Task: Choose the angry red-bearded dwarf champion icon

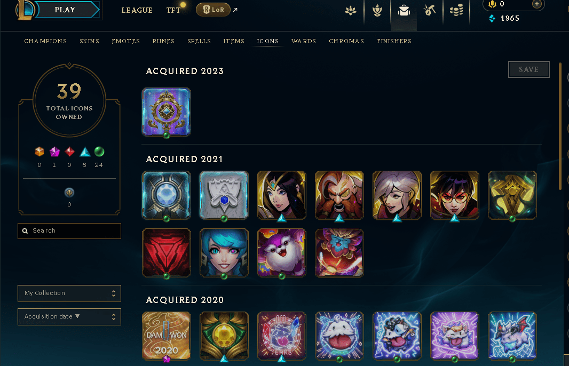Action: point(339,195)
